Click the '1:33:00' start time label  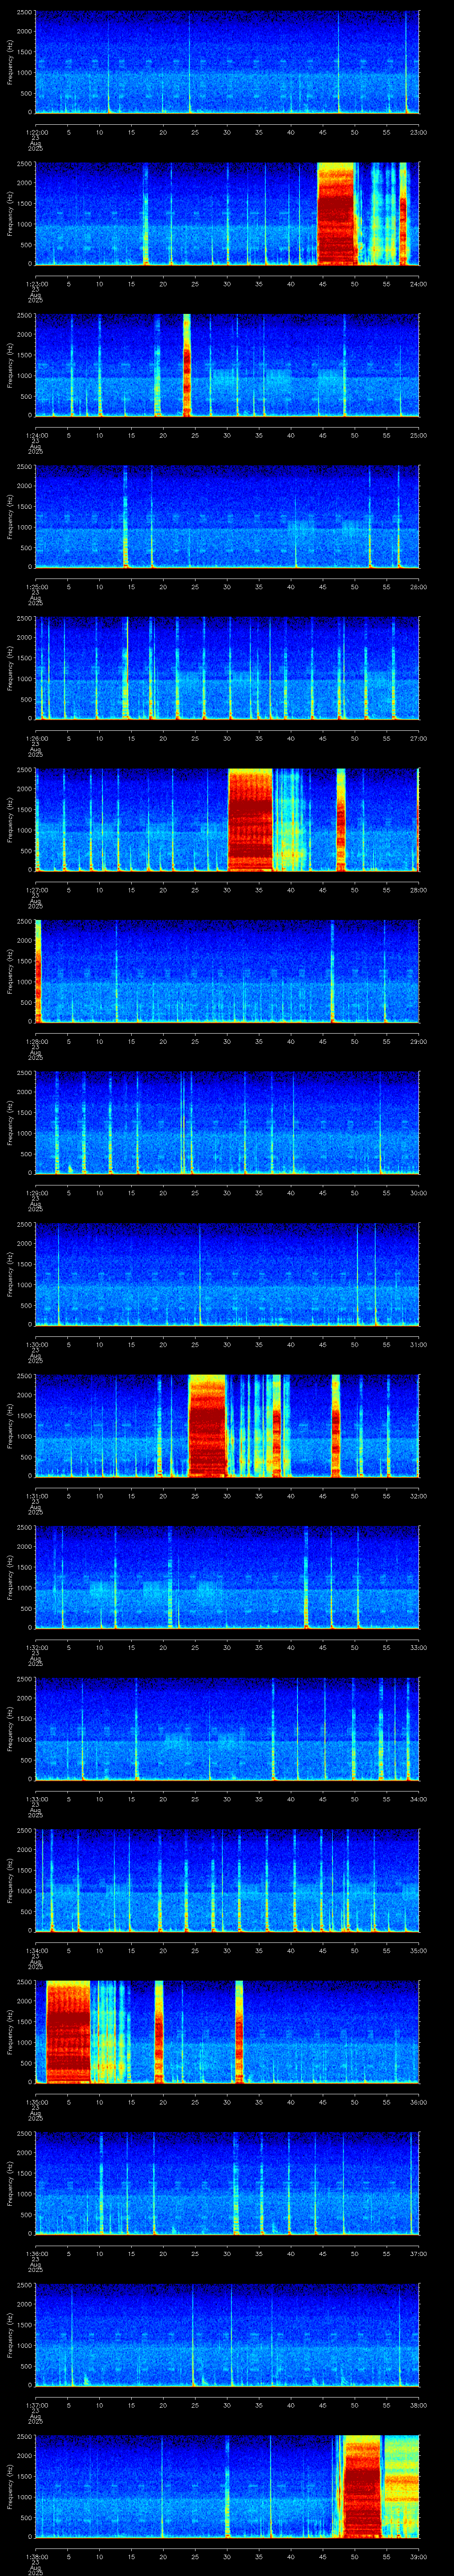pyautogui.click(x=36, y=1799)
